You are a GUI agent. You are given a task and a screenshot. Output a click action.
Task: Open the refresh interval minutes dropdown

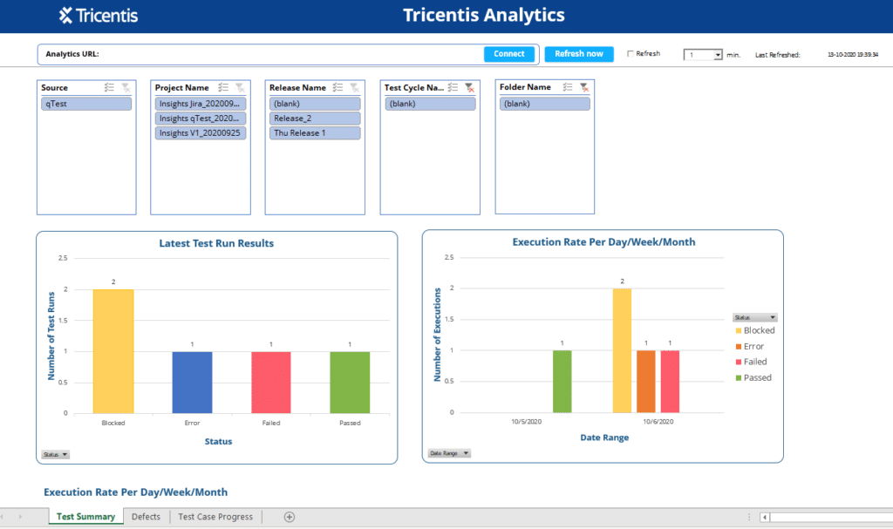(718, 55)
